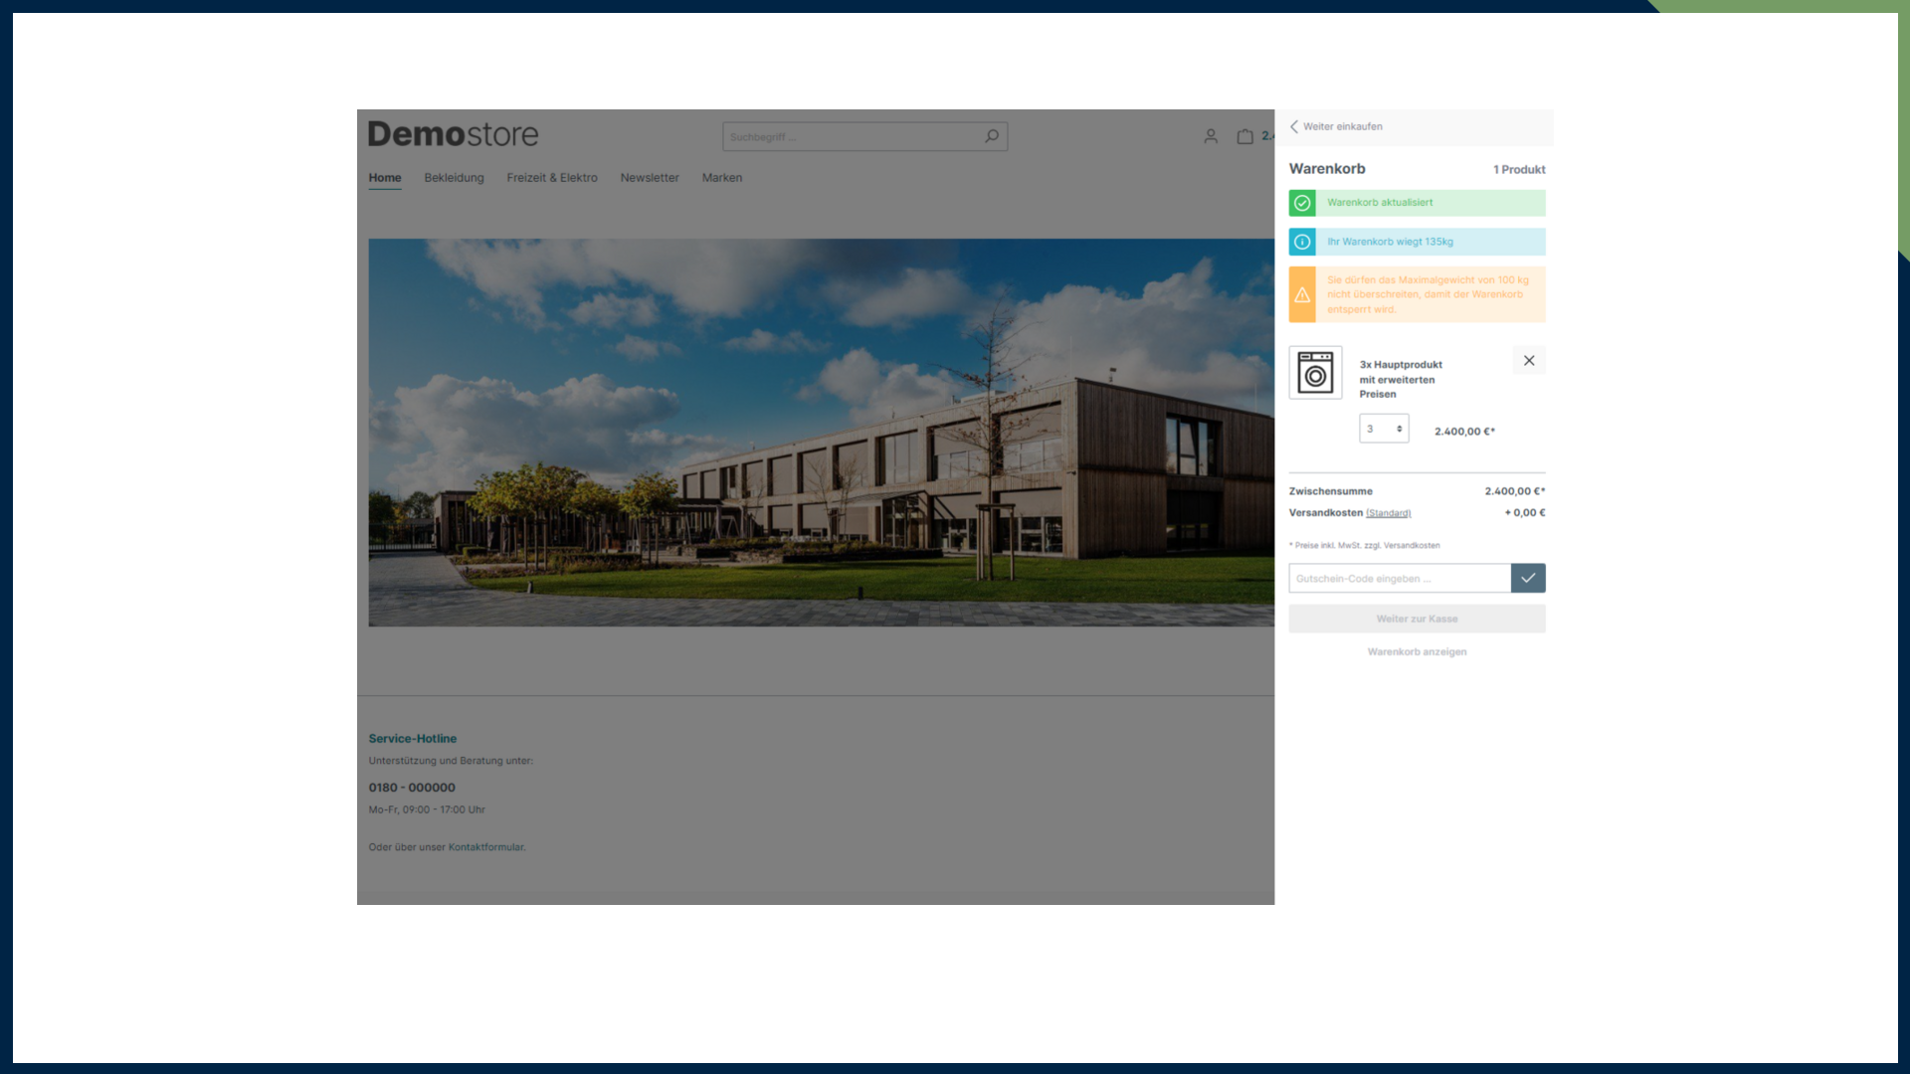Click the green success checkmark icon
The width and height of the screenshot is (1910, 1074).
(x=1302, y=203)
